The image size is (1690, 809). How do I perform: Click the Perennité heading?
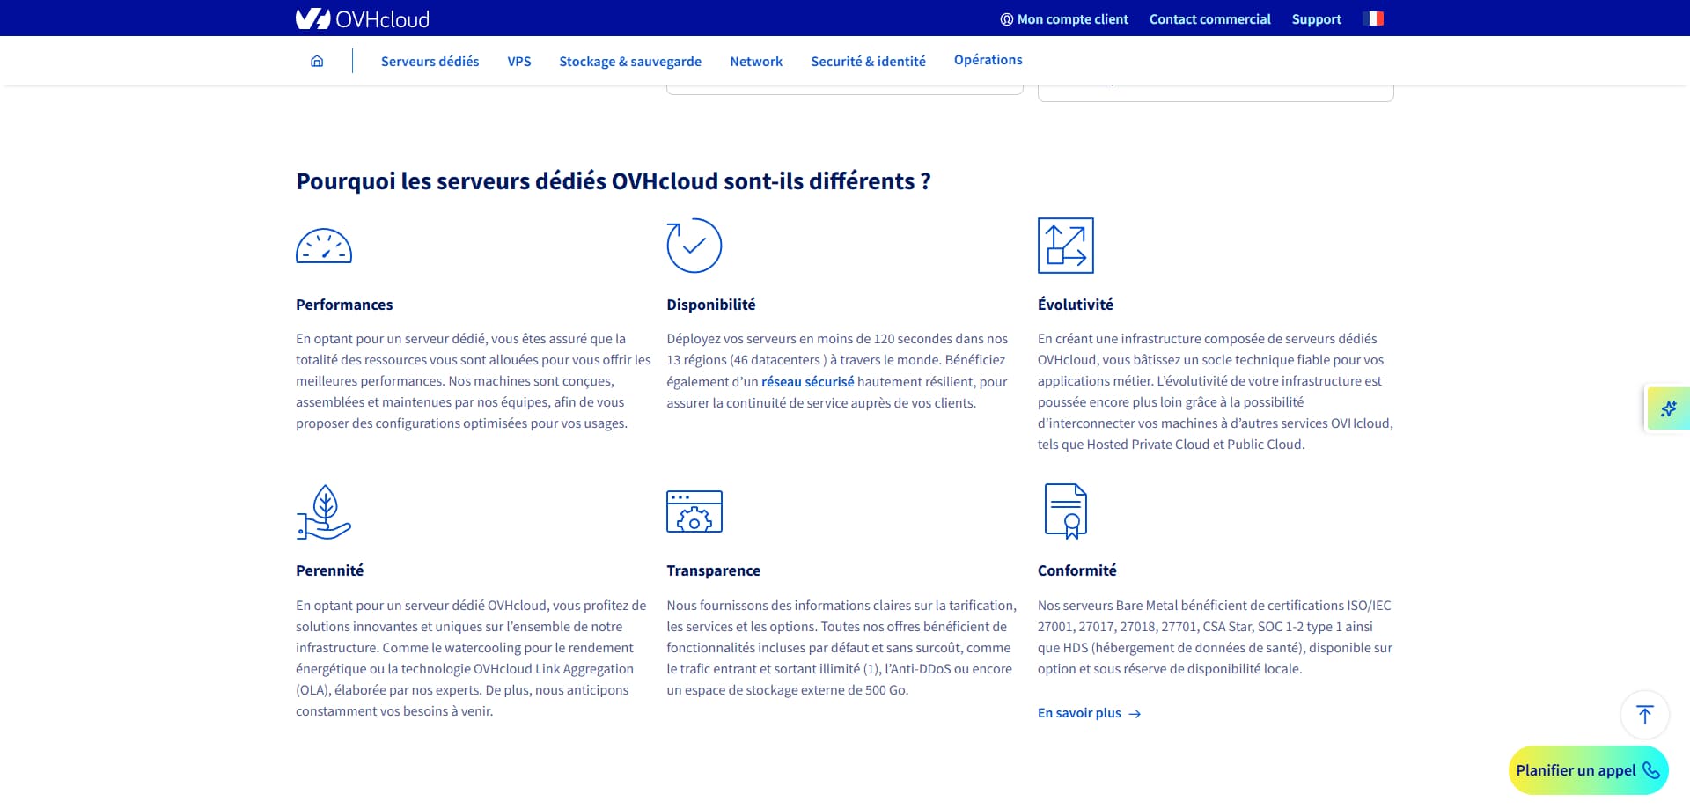coord(329,570)
